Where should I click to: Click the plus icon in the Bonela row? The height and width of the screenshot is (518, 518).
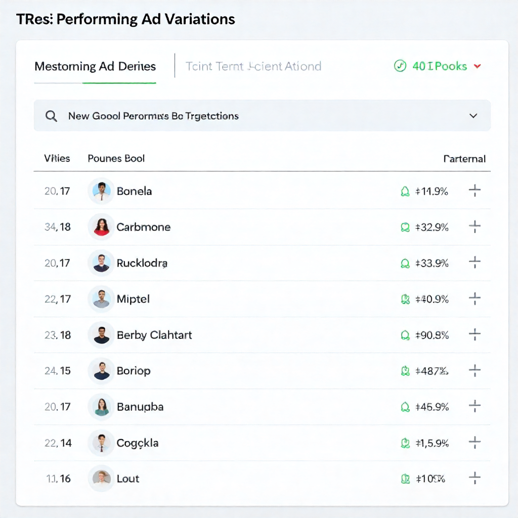point(474,191)
